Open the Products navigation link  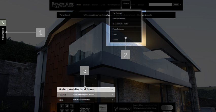click(x=86, y=5)
